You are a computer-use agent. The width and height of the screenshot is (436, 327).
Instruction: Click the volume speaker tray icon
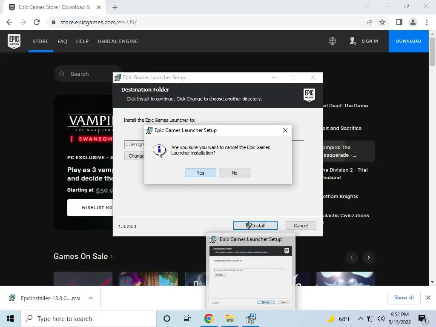click(381, 318)
